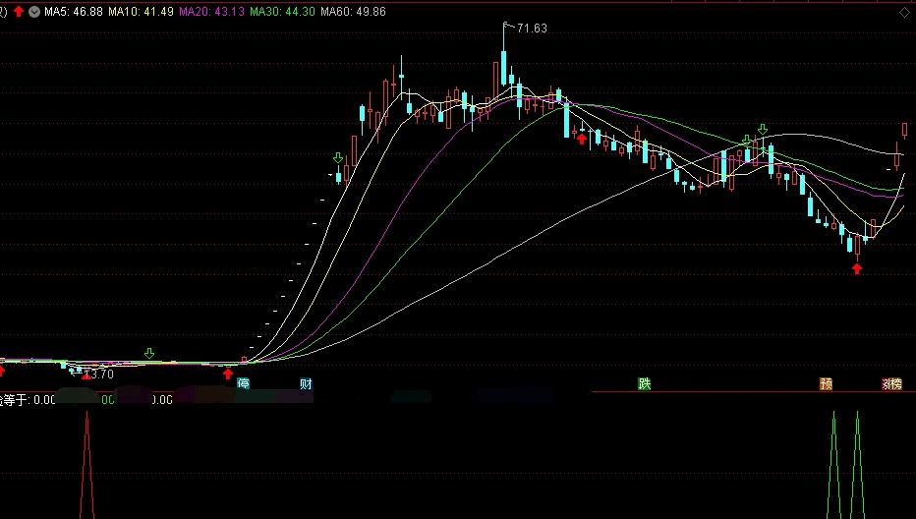Open the orange 预 forecast marker
Image resolution: width=916 pixels, height=519 pixels.
pos(826,383)
